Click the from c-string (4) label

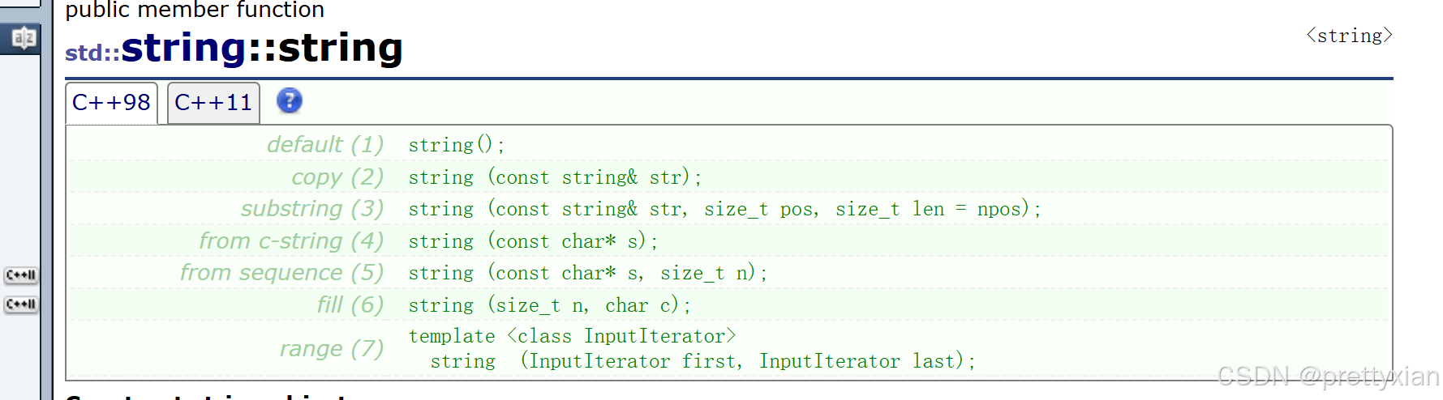coord(290,241)
